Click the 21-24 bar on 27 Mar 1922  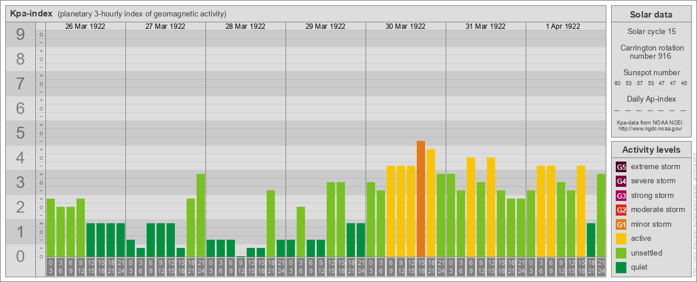pyautogui.click(x=201, y=216)
